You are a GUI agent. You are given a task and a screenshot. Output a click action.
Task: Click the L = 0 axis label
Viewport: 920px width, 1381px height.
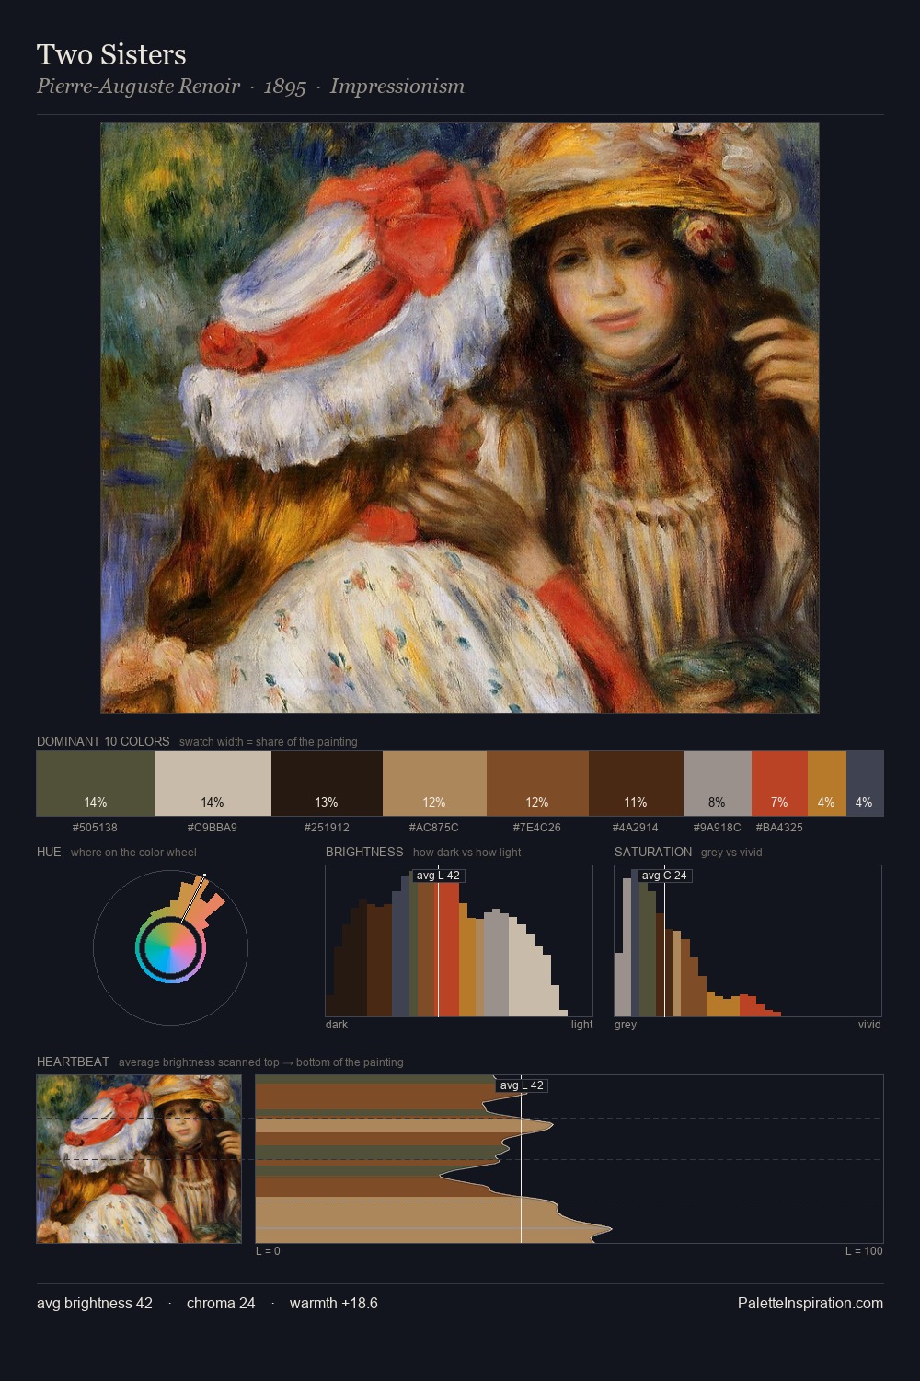click(x=268, y=1251)
